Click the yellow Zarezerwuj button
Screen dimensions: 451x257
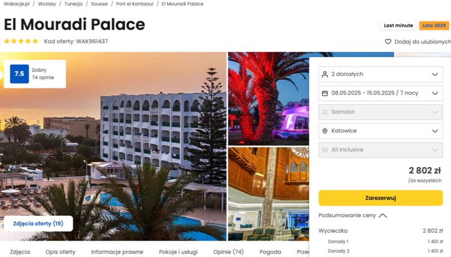pos(381,198)
